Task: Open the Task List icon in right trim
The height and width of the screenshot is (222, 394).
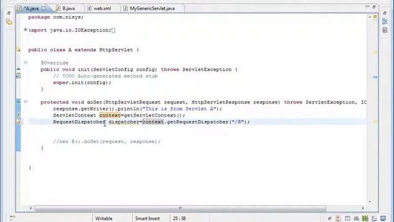Action: click(385, 30)
